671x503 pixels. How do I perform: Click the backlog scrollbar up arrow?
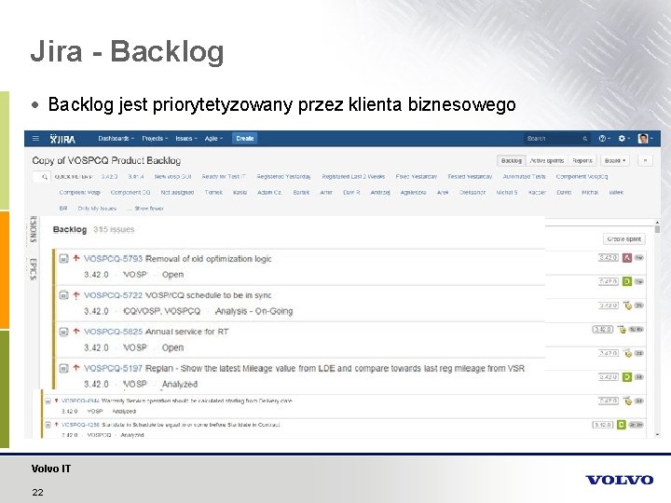(x=657, y=223)
